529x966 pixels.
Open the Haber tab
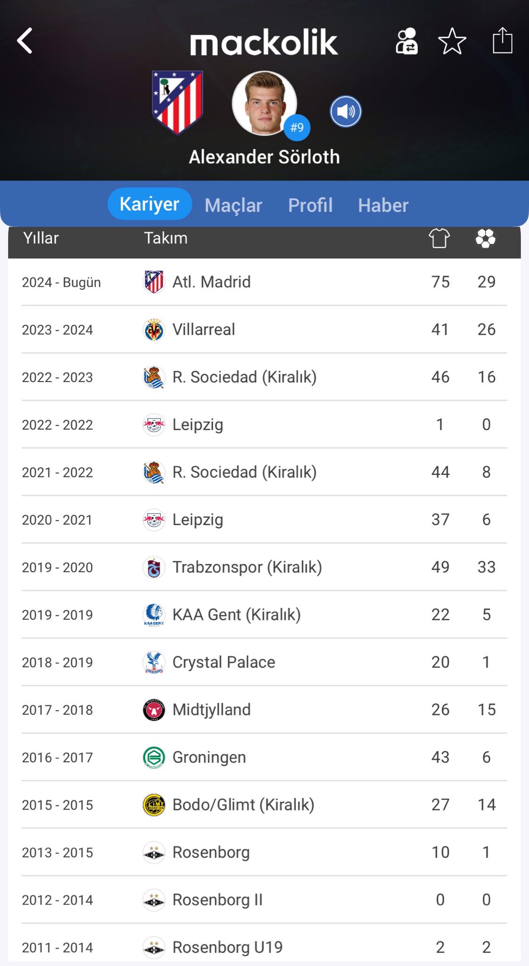(x=383, y=205)
